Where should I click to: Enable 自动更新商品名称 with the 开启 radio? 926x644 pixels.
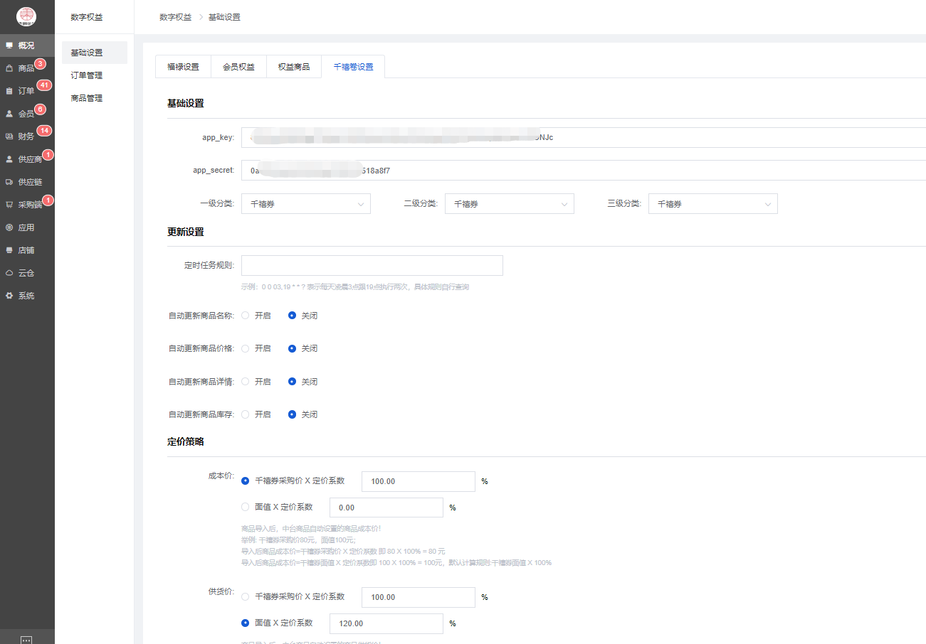tap(246, 316)
